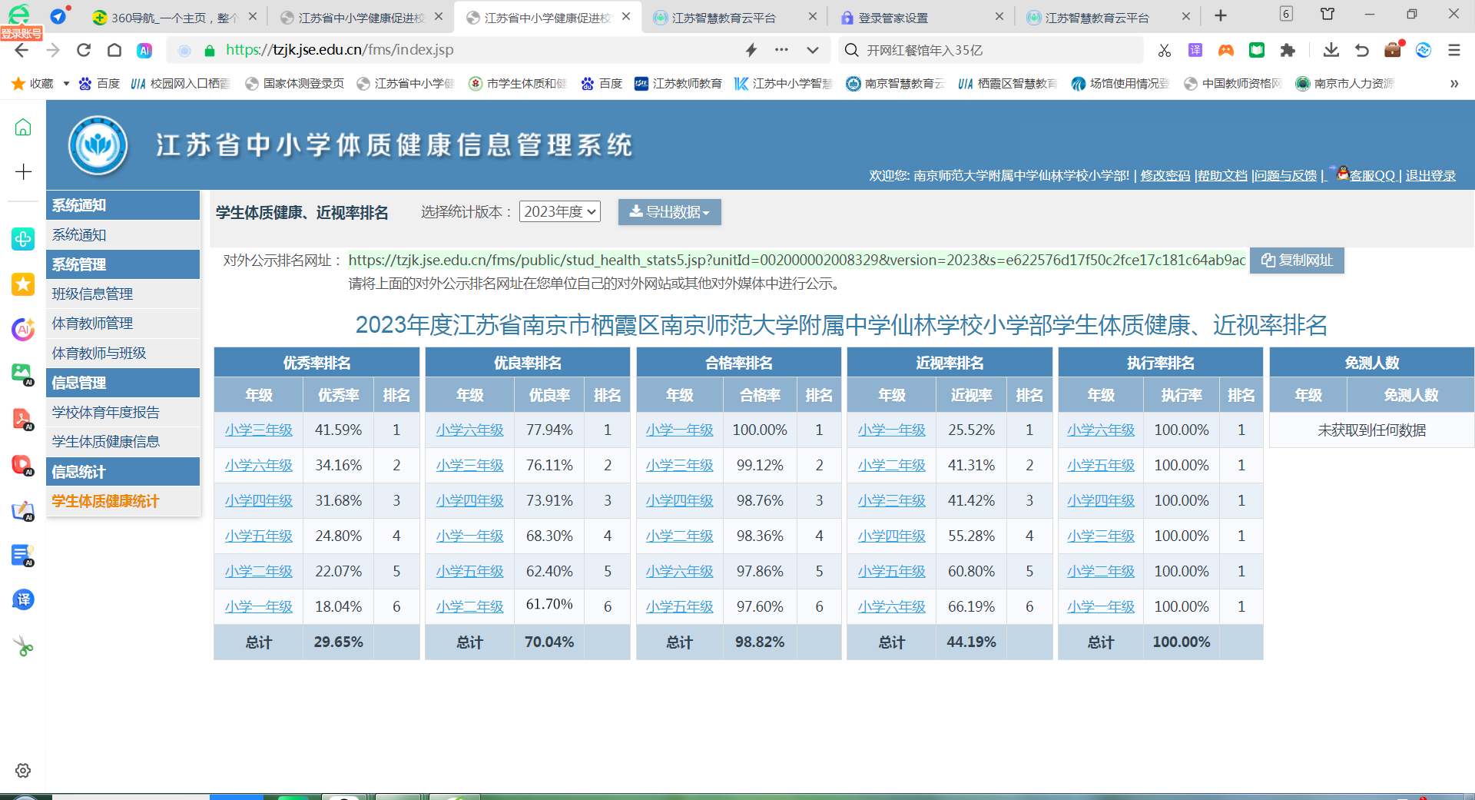Open 系统通知 item in the left menu

coord(123,235)
